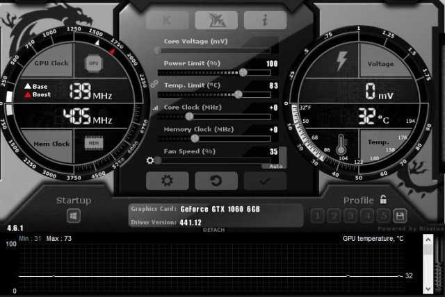
Task: Apply changes with the checkmark button
Action: [x=265, y=181]
